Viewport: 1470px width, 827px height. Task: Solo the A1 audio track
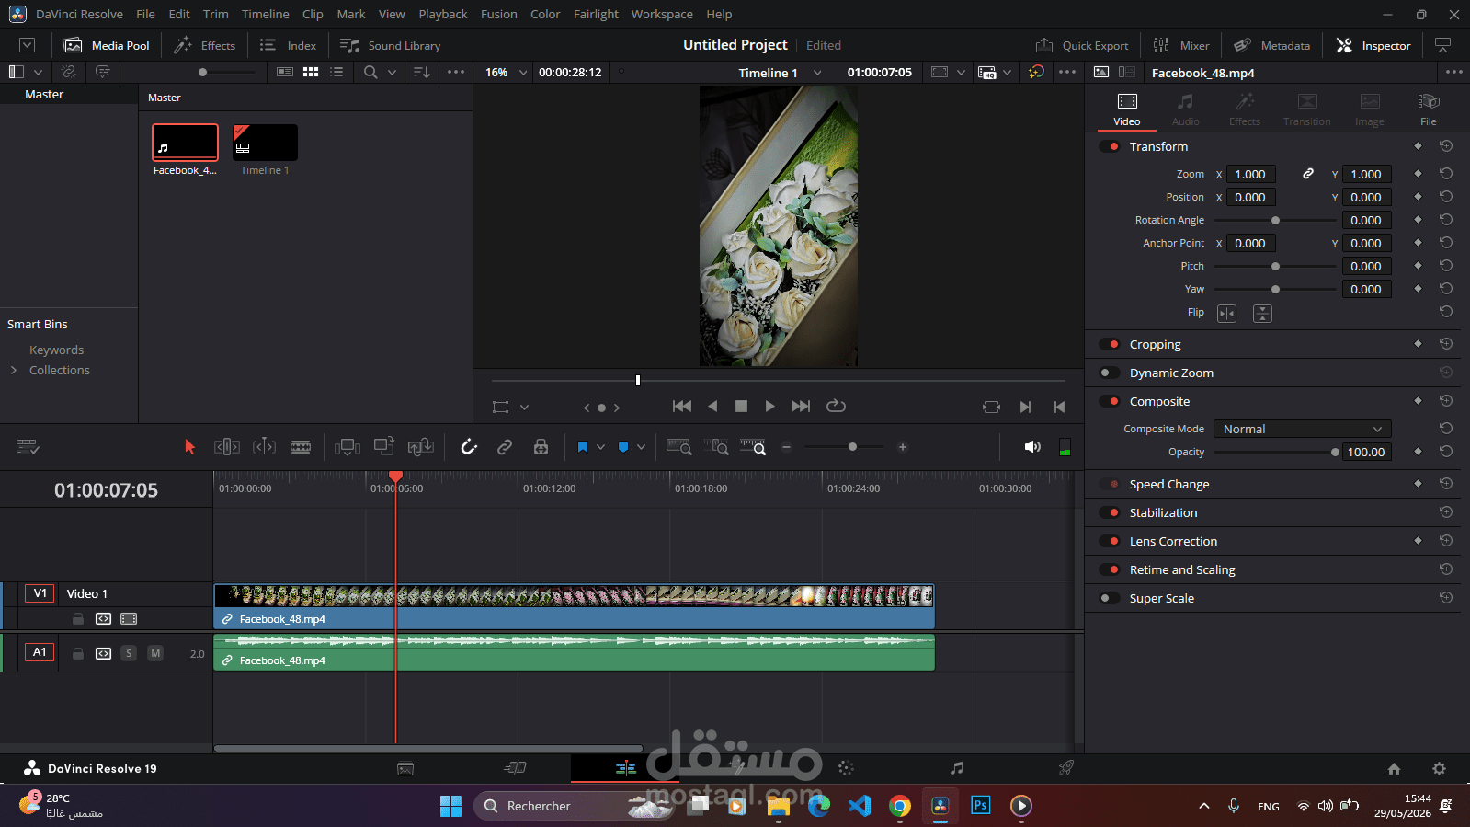129,653
